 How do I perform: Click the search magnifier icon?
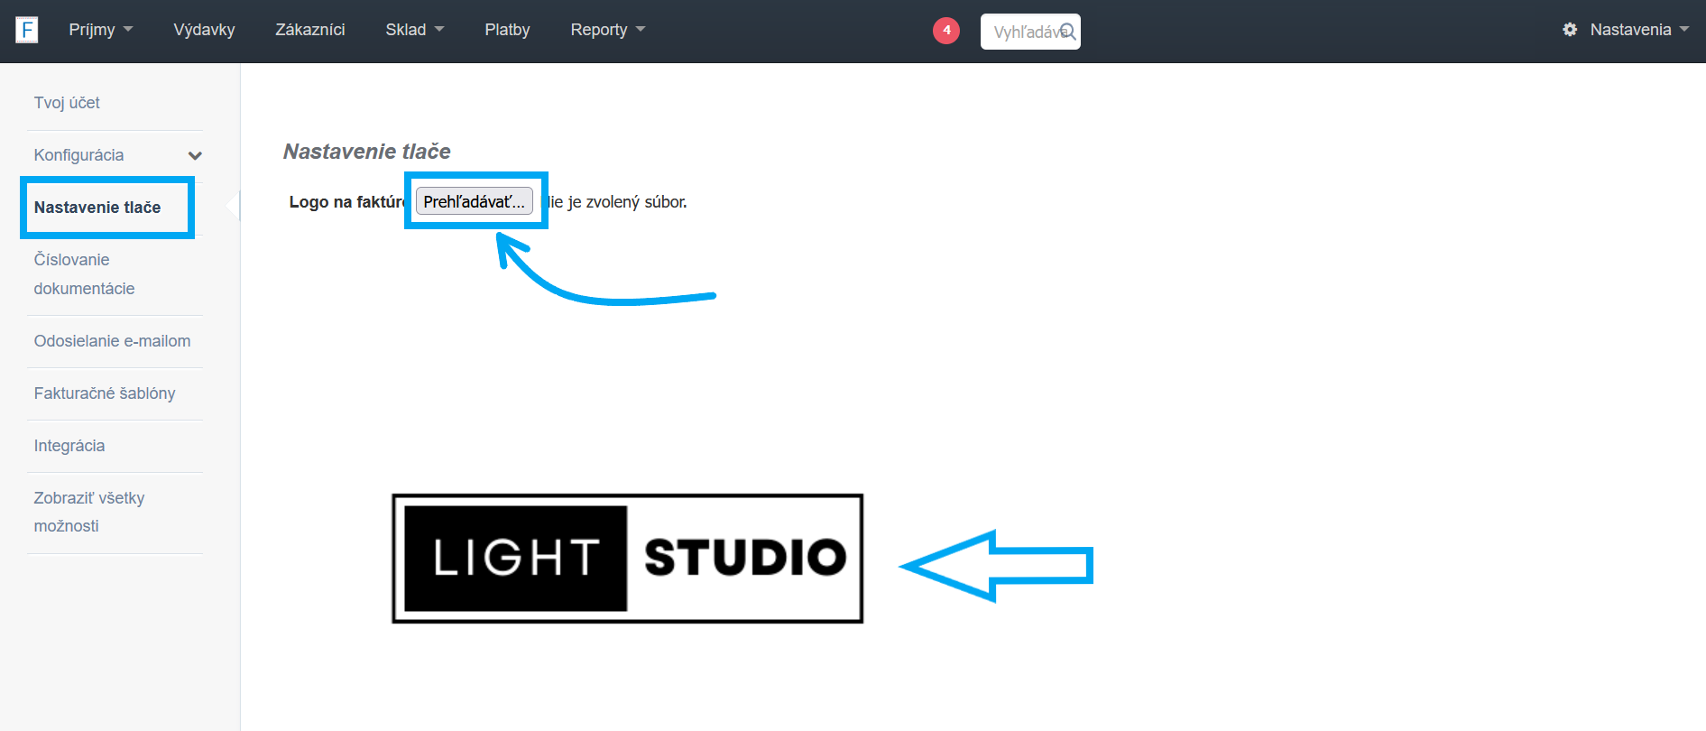[x=1068, y=32]
